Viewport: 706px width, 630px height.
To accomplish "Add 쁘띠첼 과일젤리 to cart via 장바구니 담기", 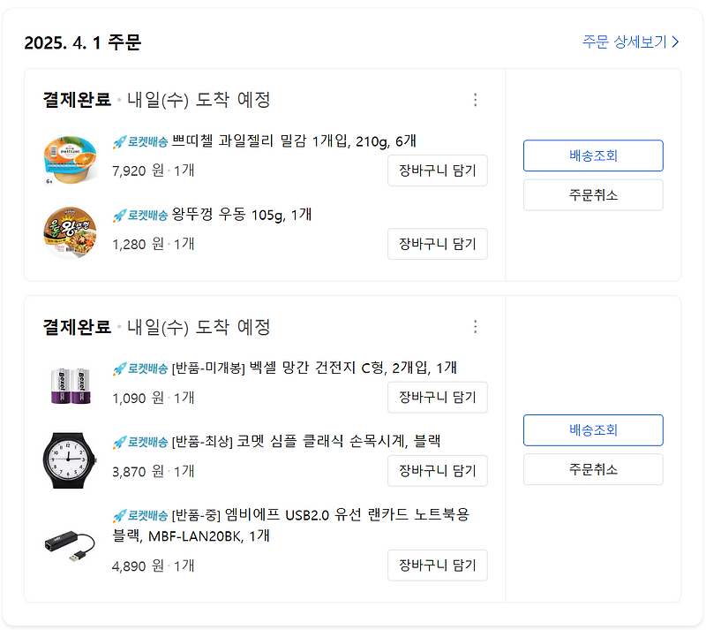I will (x=437, y=171).
